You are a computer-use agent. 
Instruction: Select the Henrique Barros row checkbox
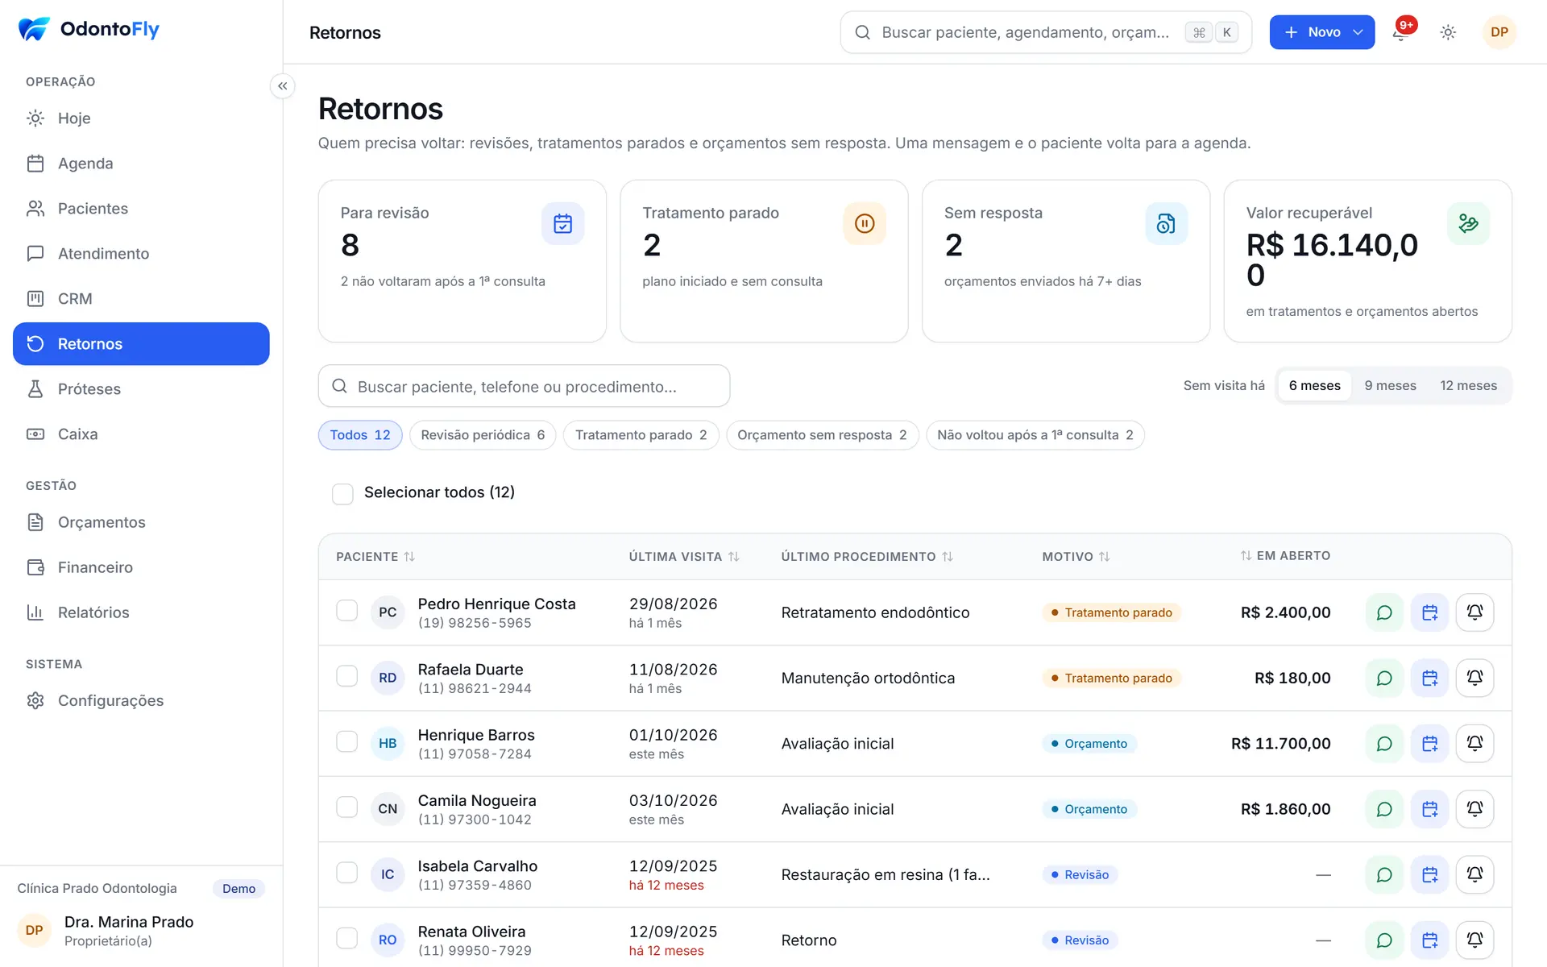click(346, 741)
